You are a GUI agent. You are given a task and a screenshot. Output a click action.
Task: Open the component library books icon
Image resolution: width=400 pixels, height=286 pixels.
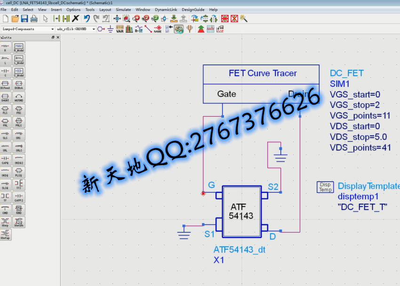pos(129,29)
